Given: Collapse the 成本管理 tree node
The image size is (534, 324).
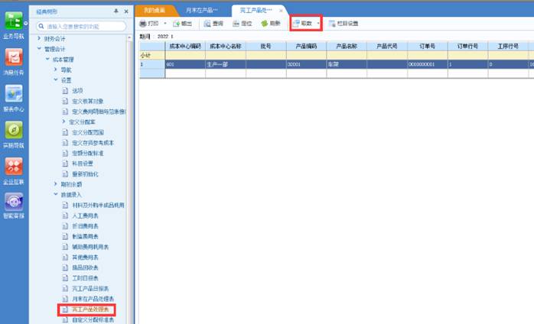Looking at the screenshot, I should point(47,58).
